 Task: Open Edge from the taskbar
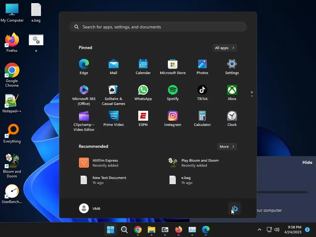(206, 230)
